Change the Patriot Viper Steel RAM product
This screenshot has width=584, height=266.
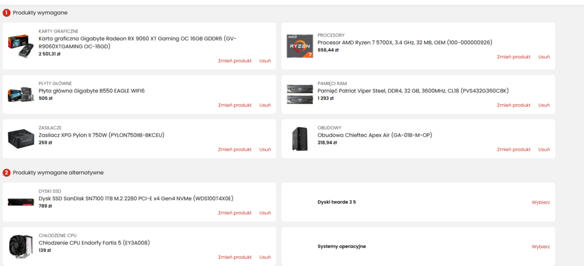coord(513,105)
